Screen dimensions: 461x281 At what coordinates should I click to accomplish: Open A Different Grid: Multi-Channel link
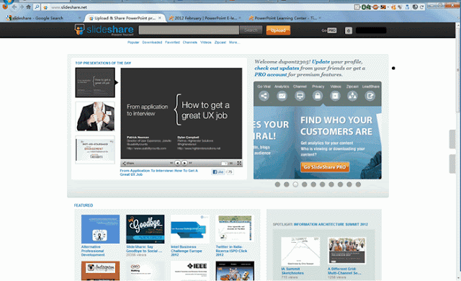(x=344, y=271)
